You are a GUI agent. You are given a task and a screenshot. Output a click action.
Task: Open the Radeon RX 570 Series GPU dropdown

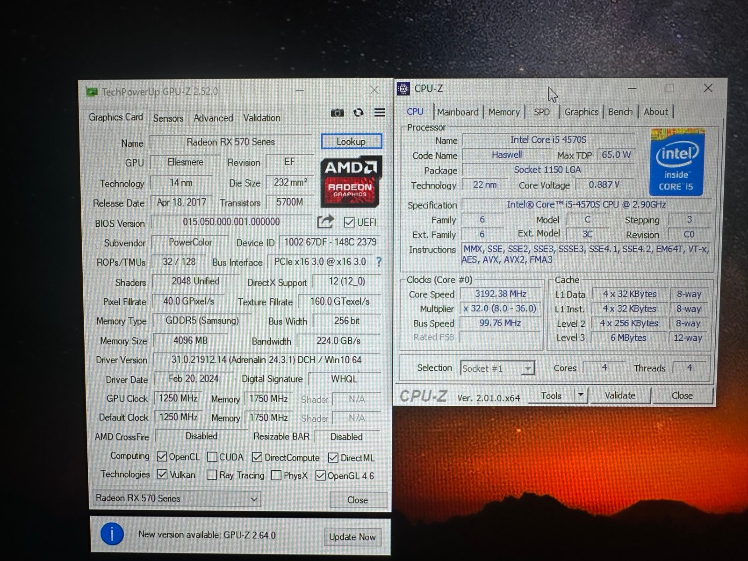tap(176, 498)
